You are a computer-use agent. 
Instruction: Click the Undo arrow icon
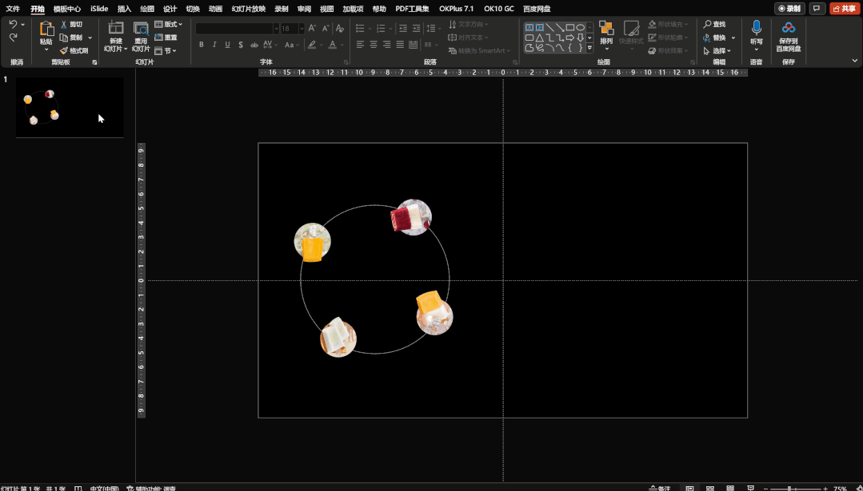click(13, 25)
